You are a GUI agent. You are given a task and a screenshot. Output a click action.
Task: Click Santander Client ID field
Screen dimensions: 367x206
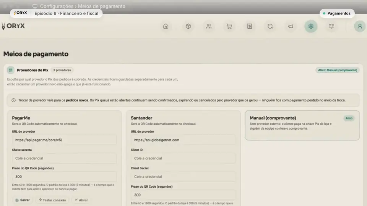[x=183, y=158]
